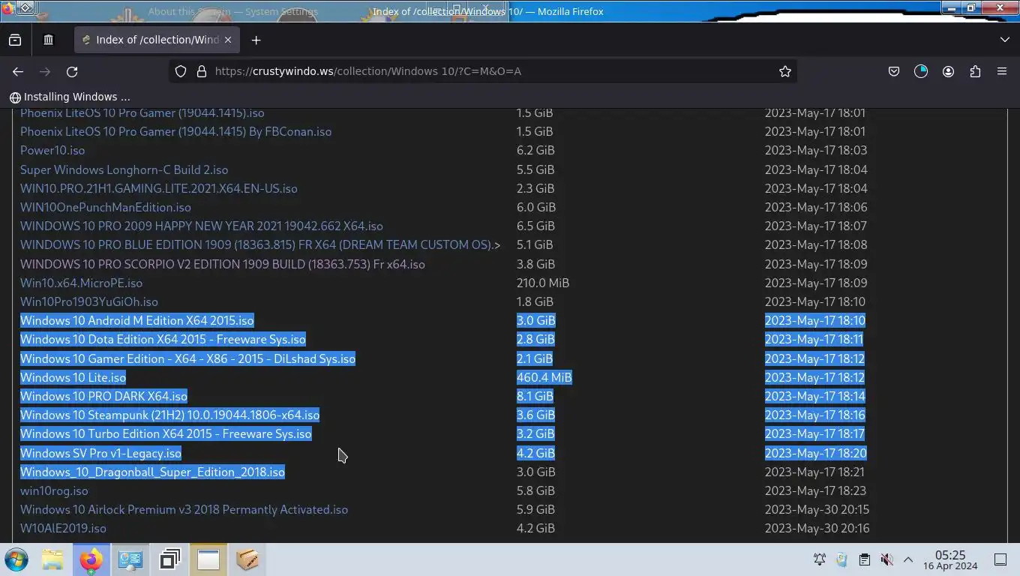The height and width of the screenshot is (576, 1020).
Task: Click the '8.1 GiB' size value
Action: (535, 396)
